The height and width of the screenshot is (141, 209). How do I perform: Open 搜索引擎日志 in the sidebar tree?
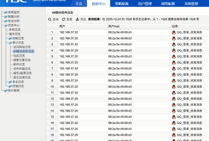click(22, 60)
